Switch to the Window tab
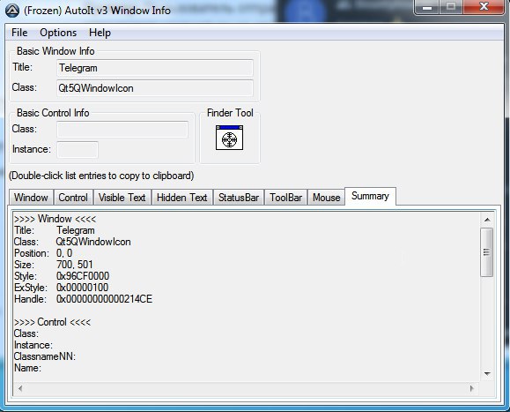 pos(31,198)
